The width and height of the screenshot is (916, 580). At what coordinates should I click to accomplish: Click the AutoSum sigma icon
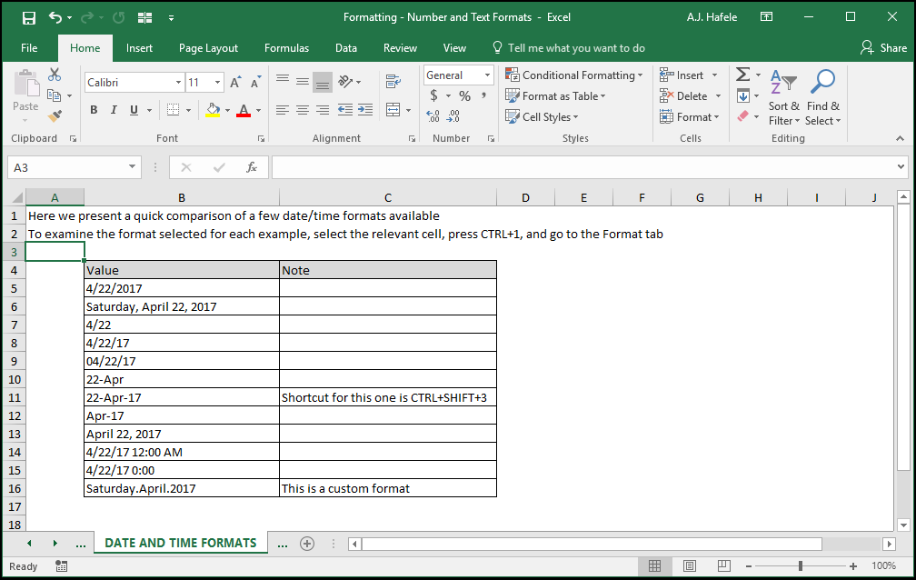coord(742,75)
